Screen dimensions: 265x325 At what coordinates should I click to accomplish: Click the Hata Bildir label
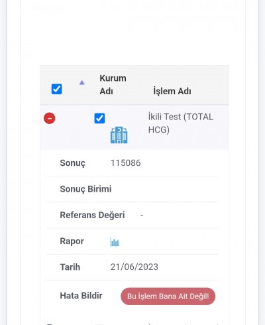(x=81, y=296)
